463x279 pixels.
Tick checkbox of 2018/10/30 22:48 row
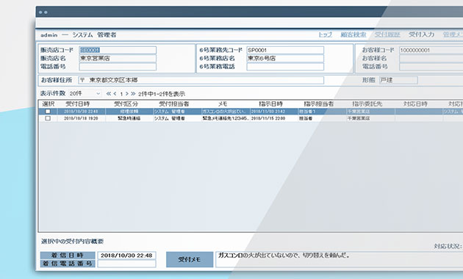(48, 112)
